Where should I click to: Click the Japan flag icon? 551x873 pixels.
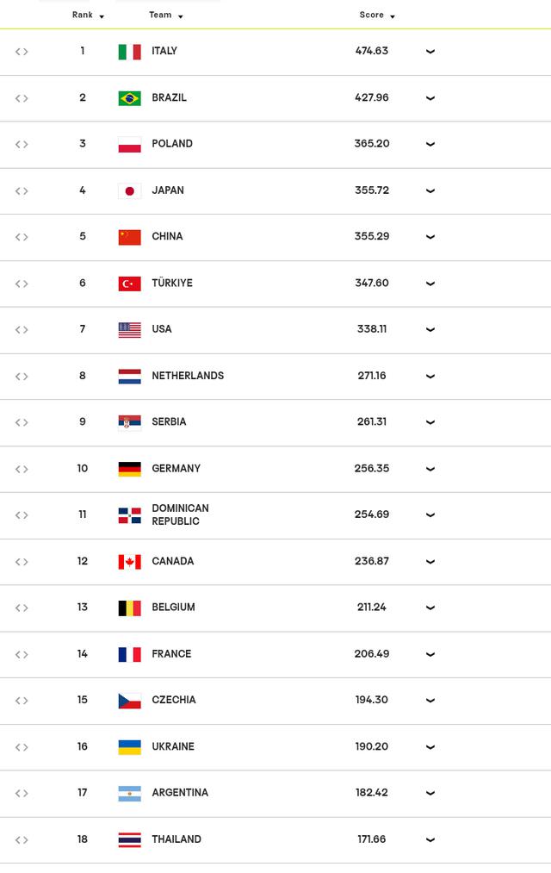[129, 191]
